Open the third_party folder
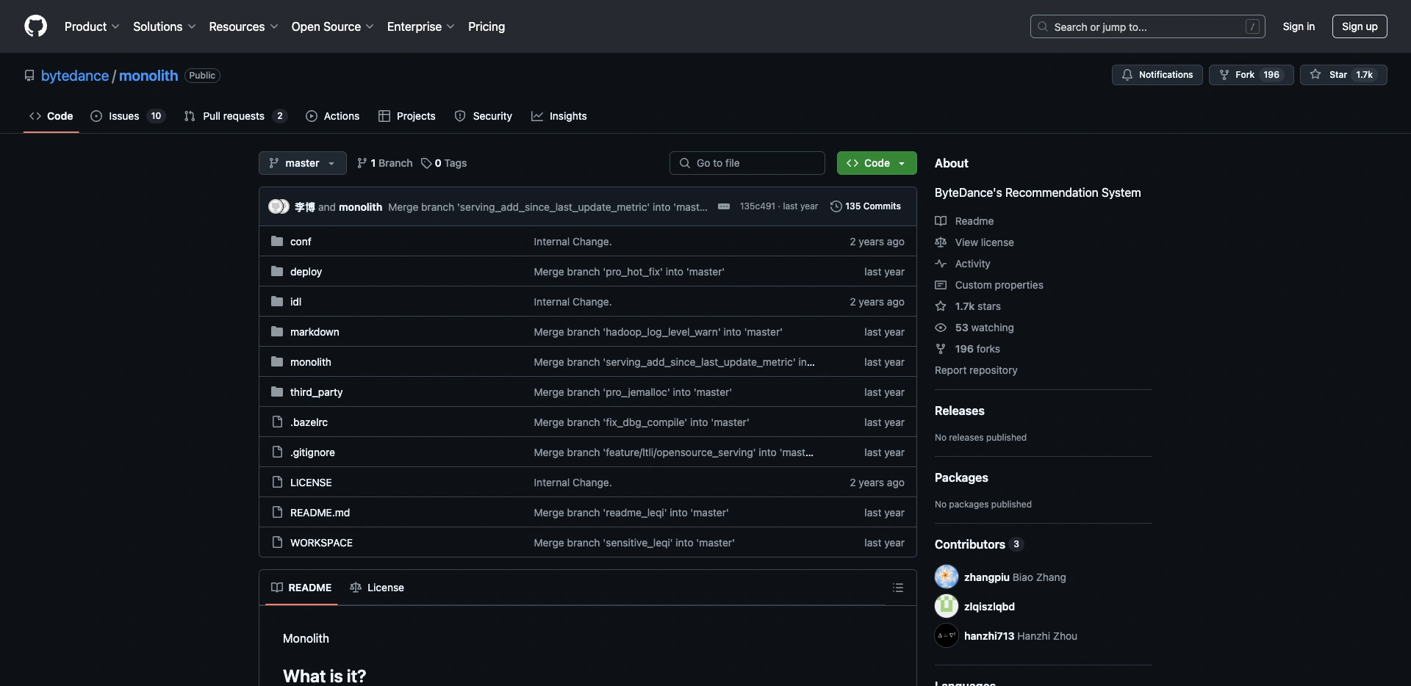The height and width of the screenshot is (686, 1411). [x=316, y=392]
